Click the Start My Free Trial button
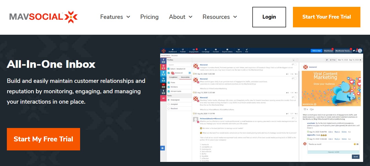370x166 pixels. tap(43, 139)
